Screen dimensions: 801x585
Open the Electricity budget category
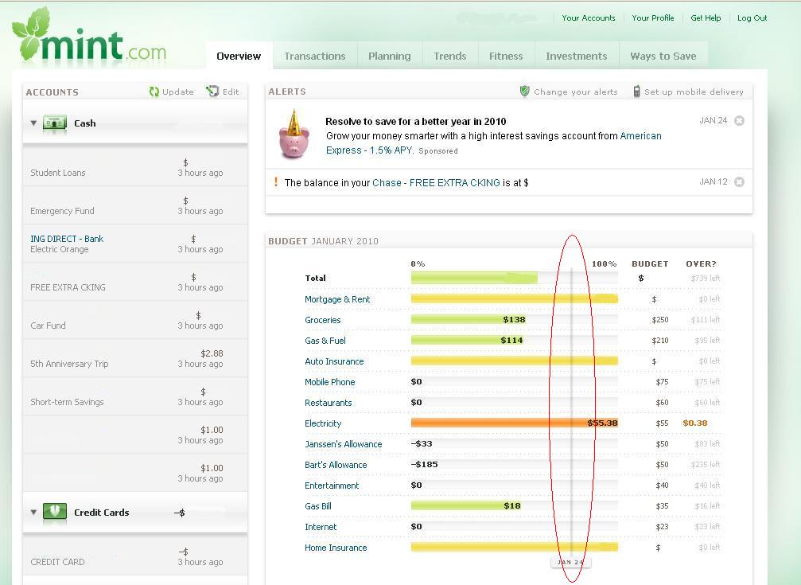pos(323,423)
